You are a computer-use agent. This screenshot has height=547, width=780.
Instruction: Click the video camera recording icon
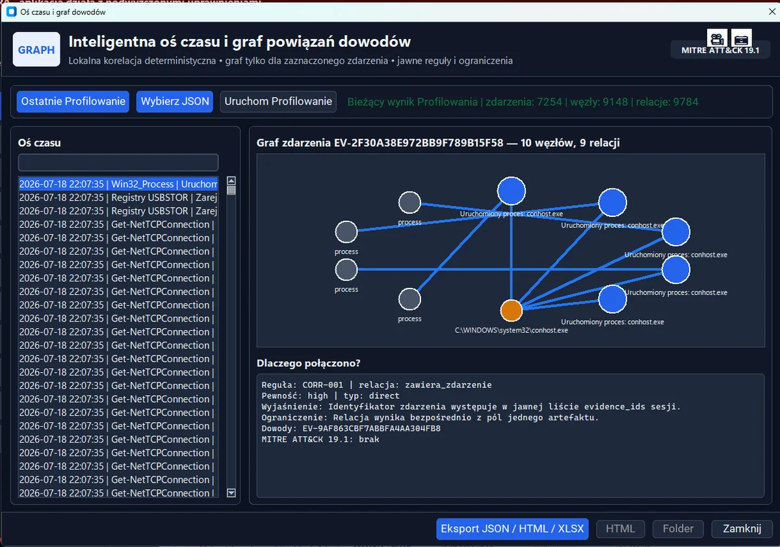coord(717,38)
